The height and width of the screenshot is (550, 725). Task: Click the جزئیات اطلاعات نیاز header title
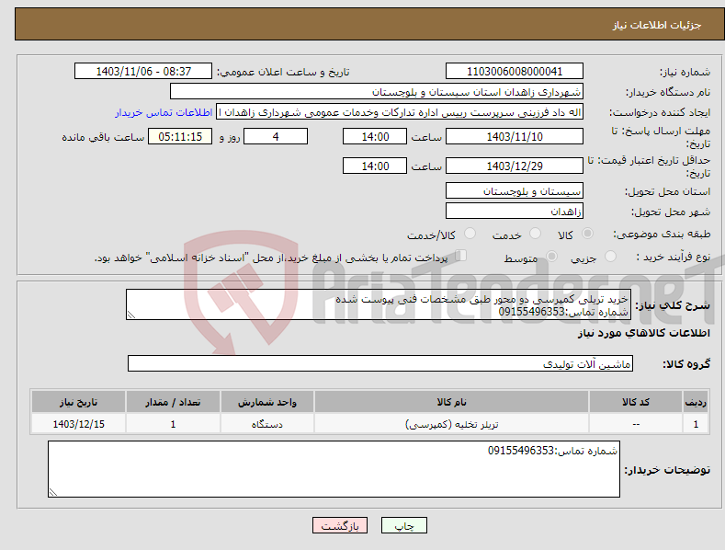(x=657, y=25)
